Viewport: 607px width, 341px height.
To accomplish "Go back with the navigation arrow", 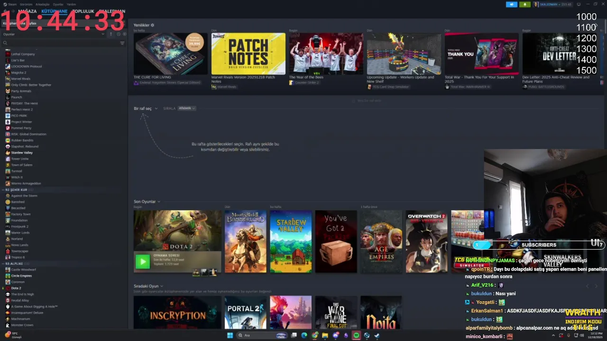I will pos(5,11).
